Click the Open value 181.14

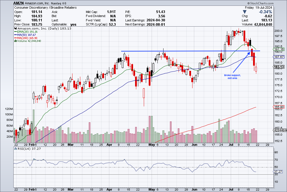point(37,12)
